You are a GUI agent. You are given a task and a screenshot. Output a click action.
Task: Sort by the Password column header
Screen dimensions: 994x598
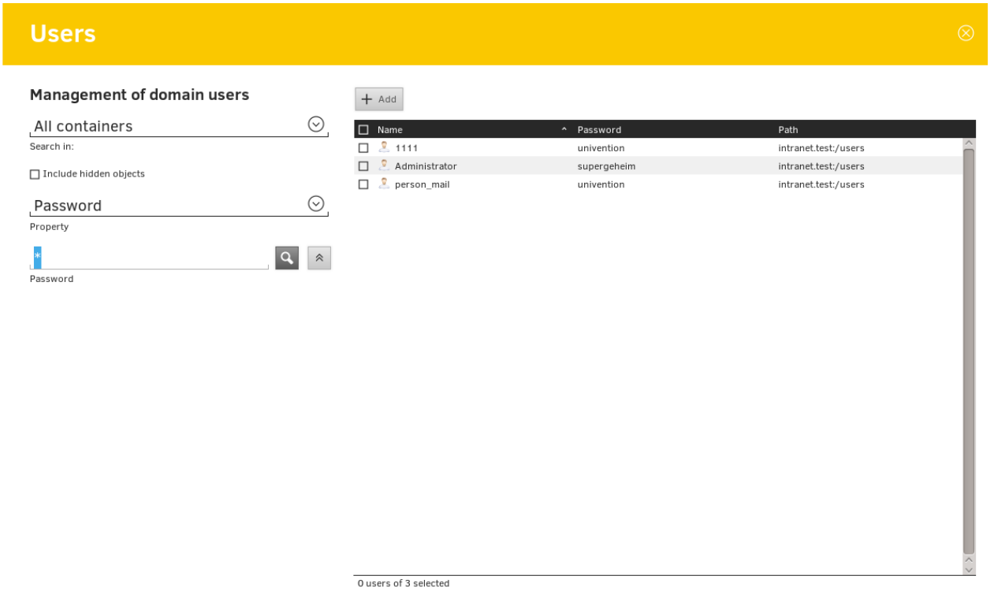coord(599,130)
